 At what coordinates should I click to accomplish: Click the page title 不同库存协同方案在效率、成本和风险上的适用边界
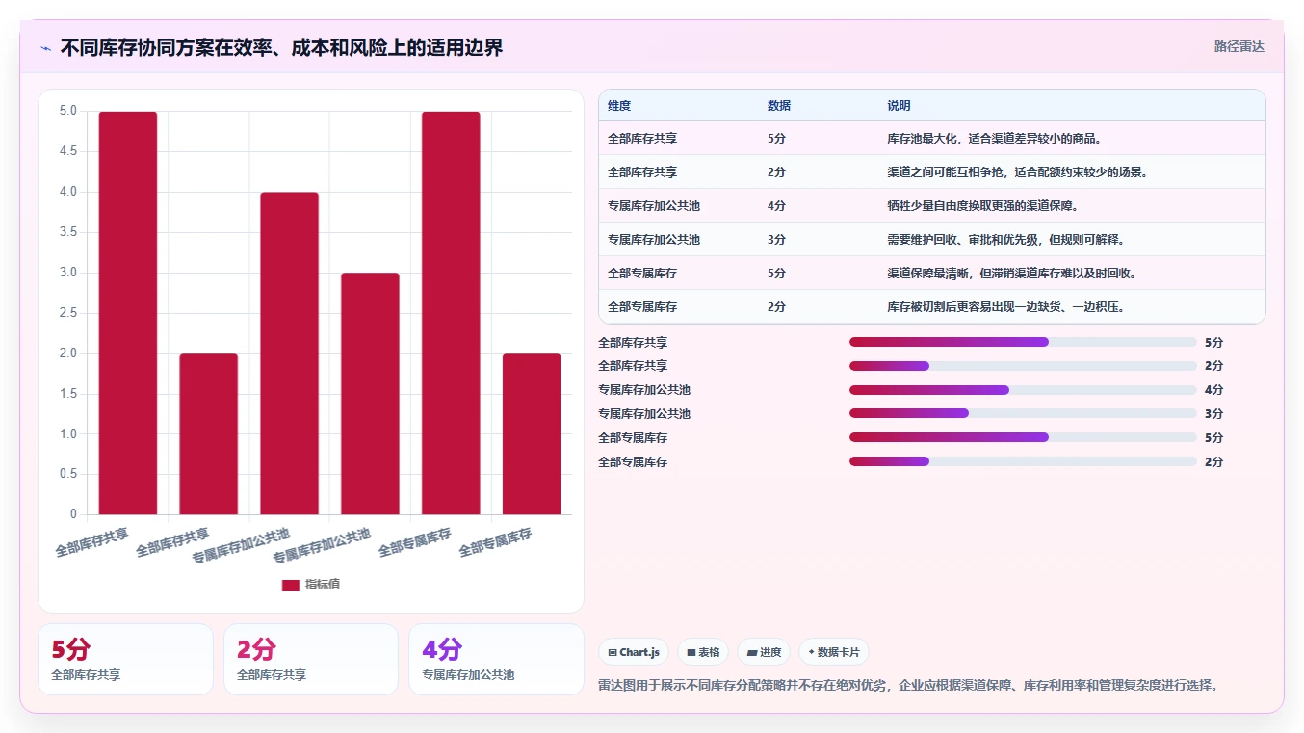point(281,48)
